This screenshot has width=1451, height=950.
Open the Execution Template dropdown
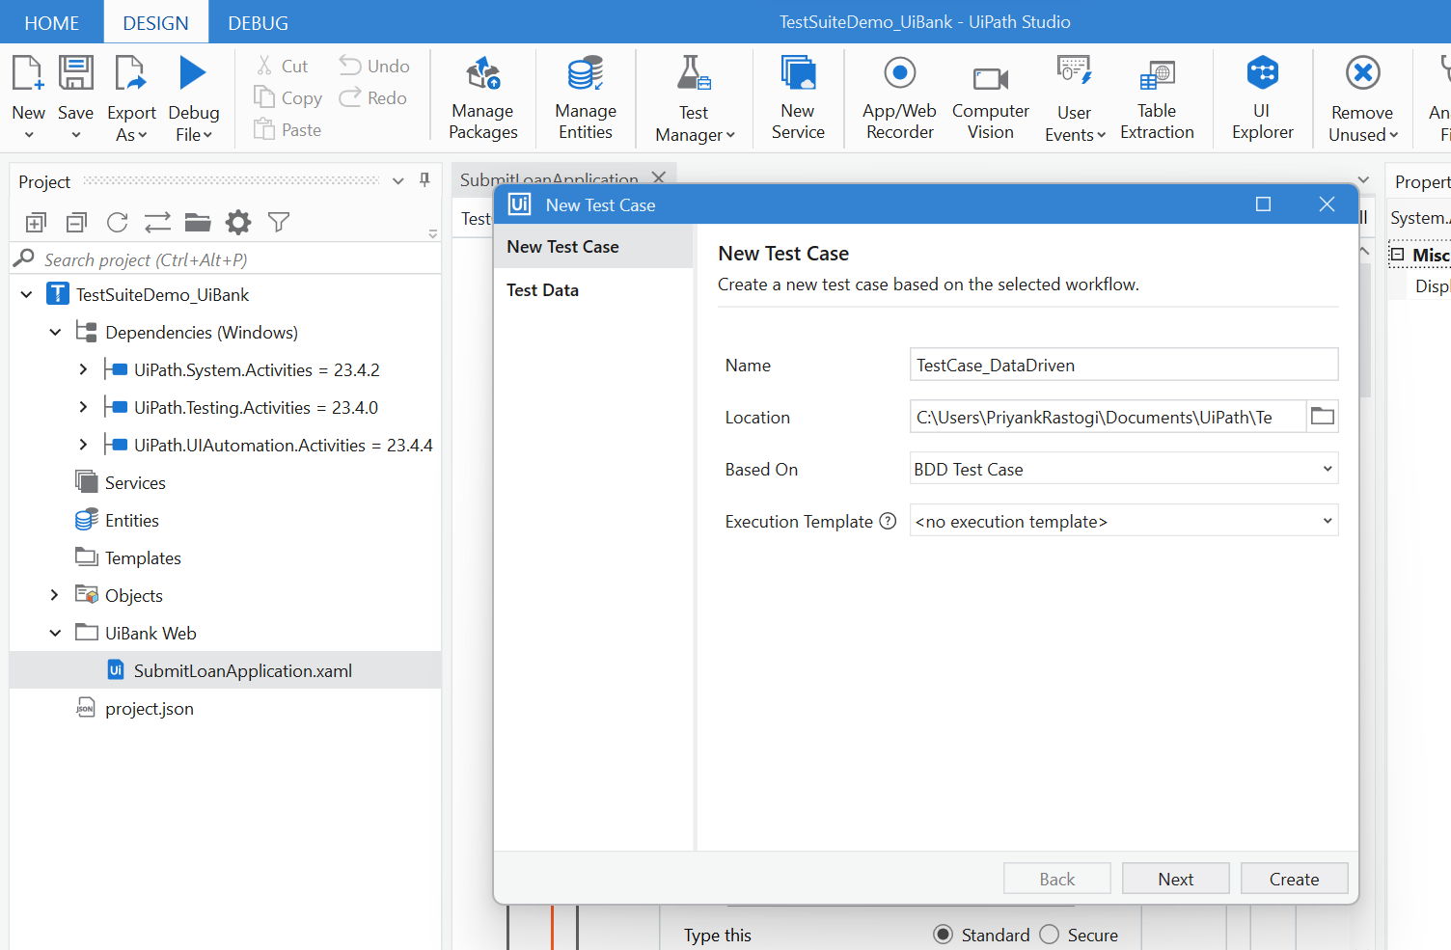tap(1124, 521)
